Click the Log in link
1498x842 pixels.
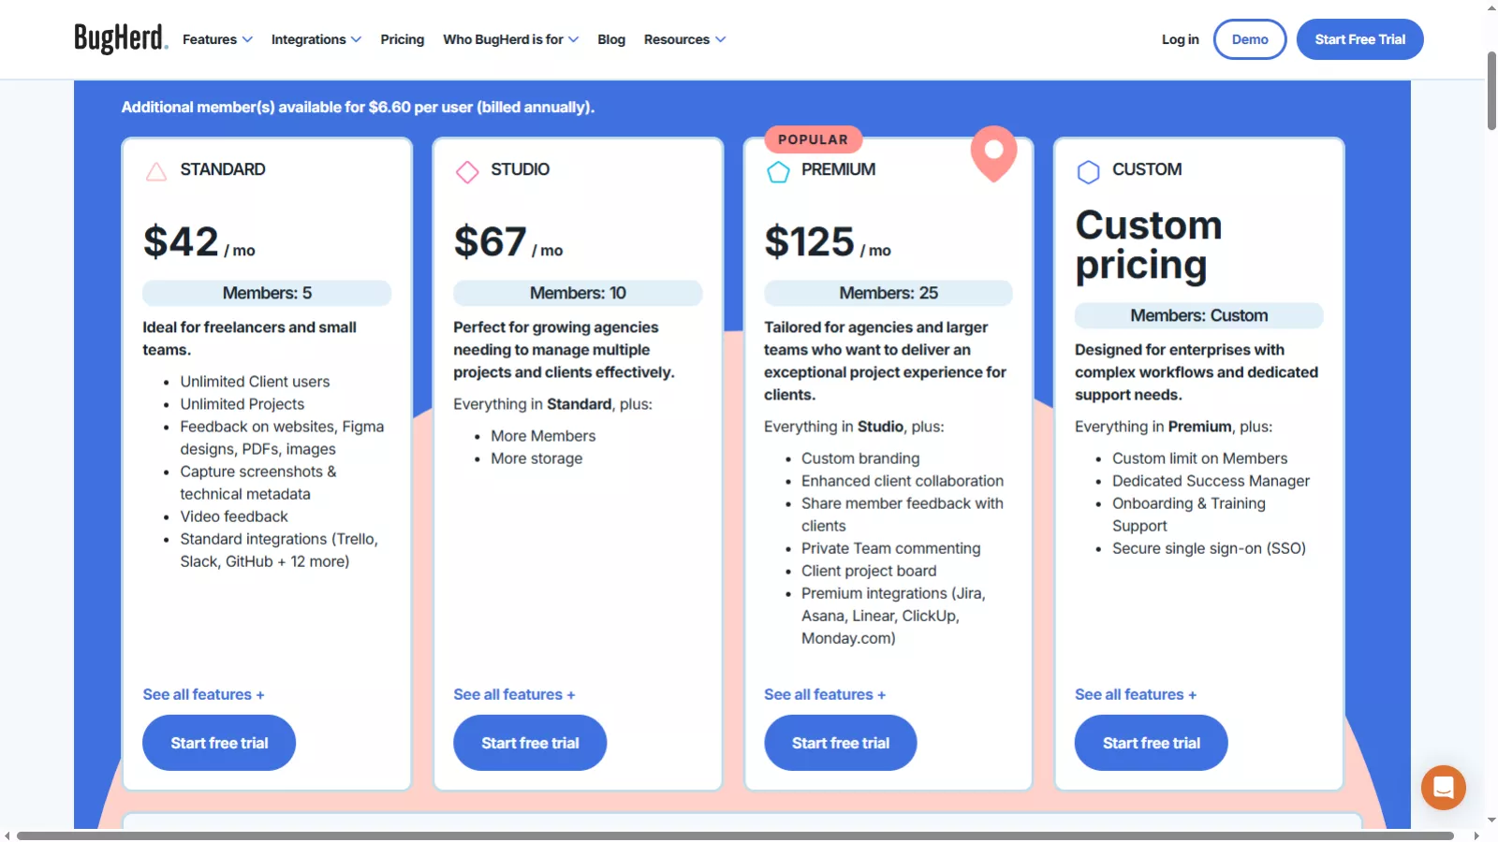(1179, 39)
